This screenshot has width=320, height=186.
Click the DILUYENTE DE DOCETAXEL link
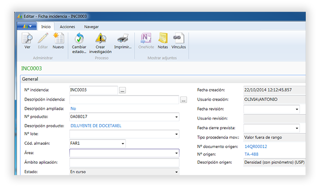point(96,126)
